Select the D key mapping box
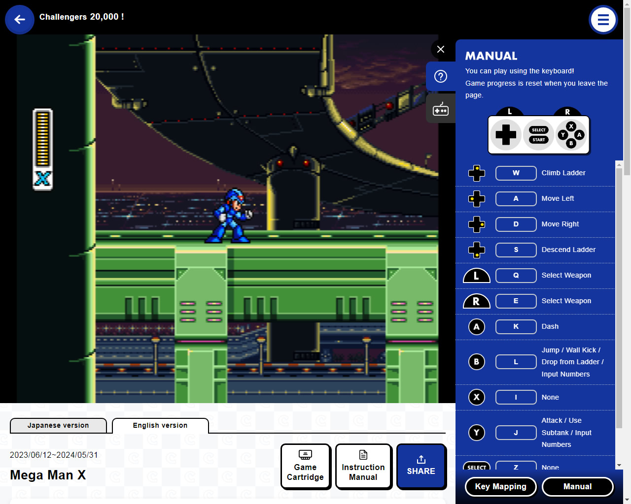This screenshot has height=504, width=631. coord(516,224)
